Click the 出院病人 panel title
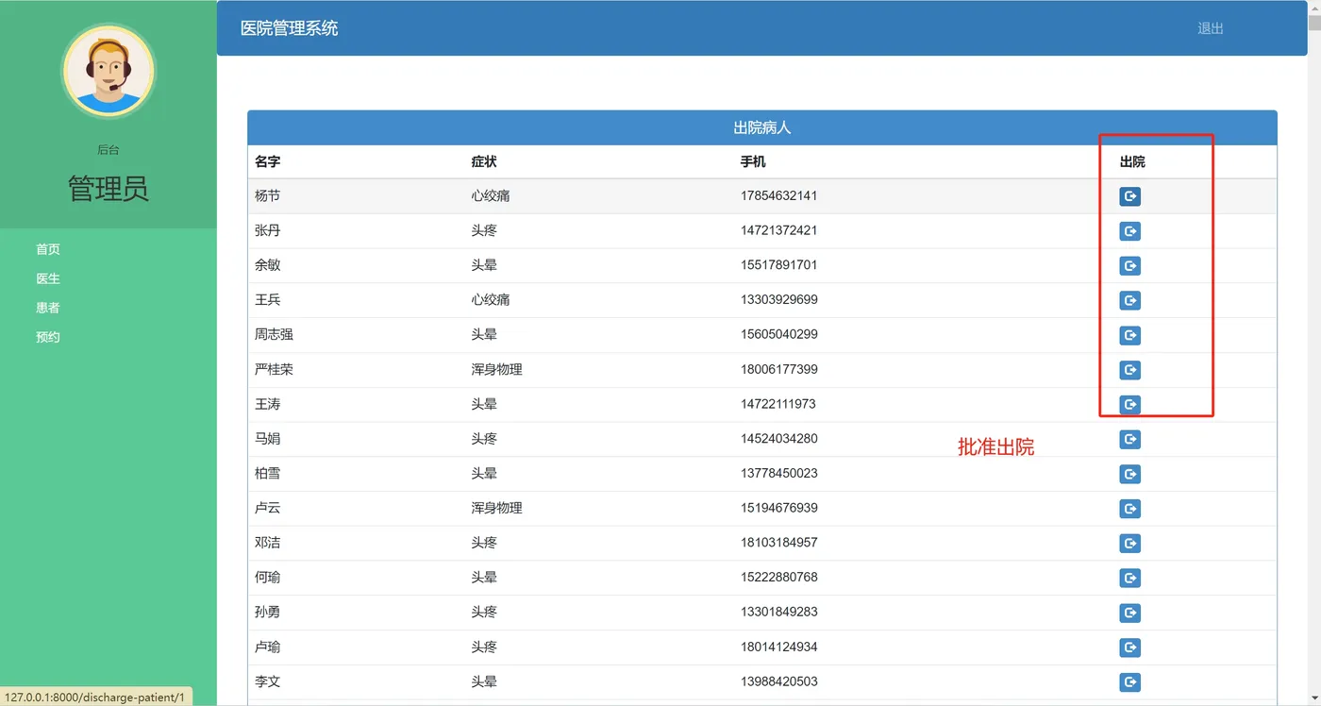Viewport: 1321px width, 706px height. click(x=762, y=127)
